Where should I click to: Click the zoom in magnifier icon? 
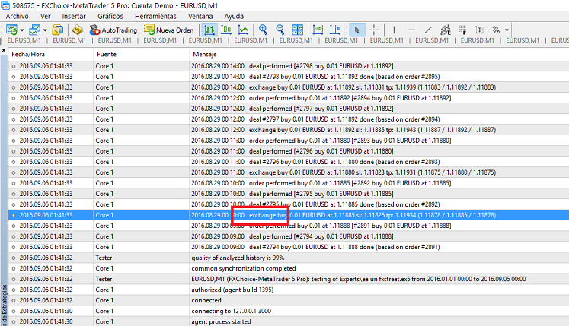(x=264, y=30)
